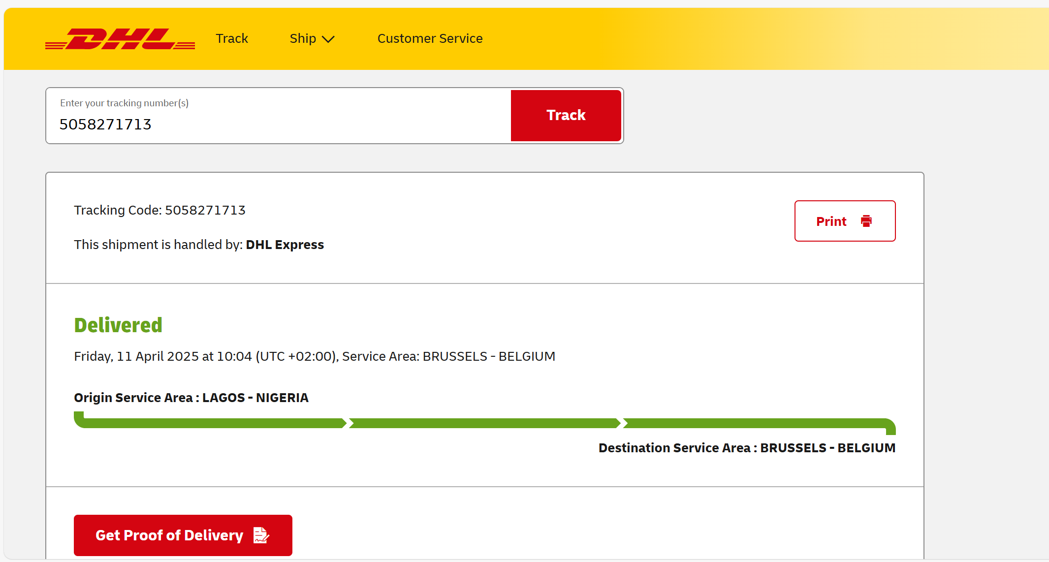Focus the tracking number input field
Screen dimensions: 1049x562
[279, 116]
